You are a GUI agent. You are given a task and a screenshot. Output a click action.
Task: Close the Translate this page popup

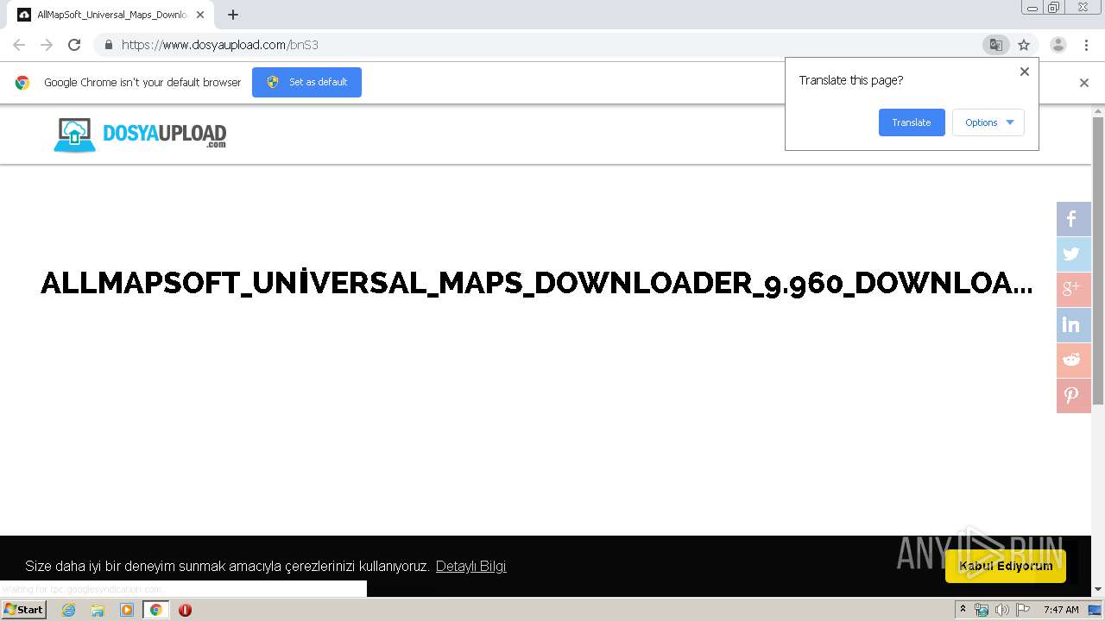(x=1025, y=72)
